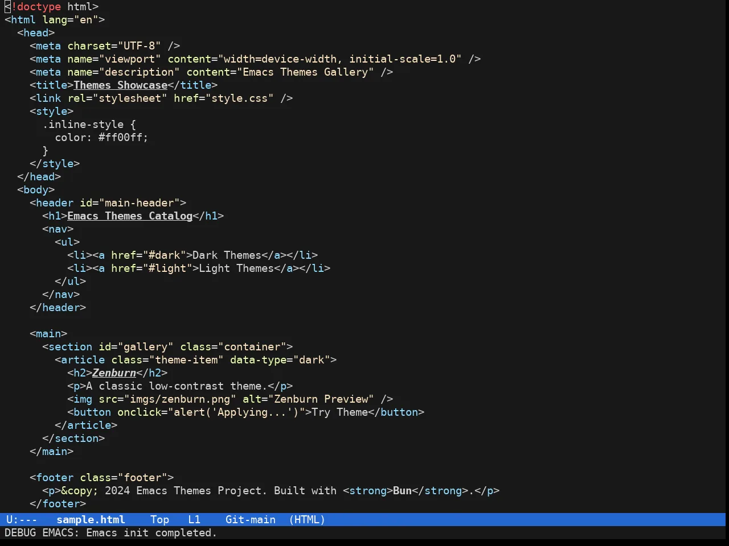This screenshot has width=729, height=546.
Task: Click the L1 line number indicator
Action: coord(194,519)
